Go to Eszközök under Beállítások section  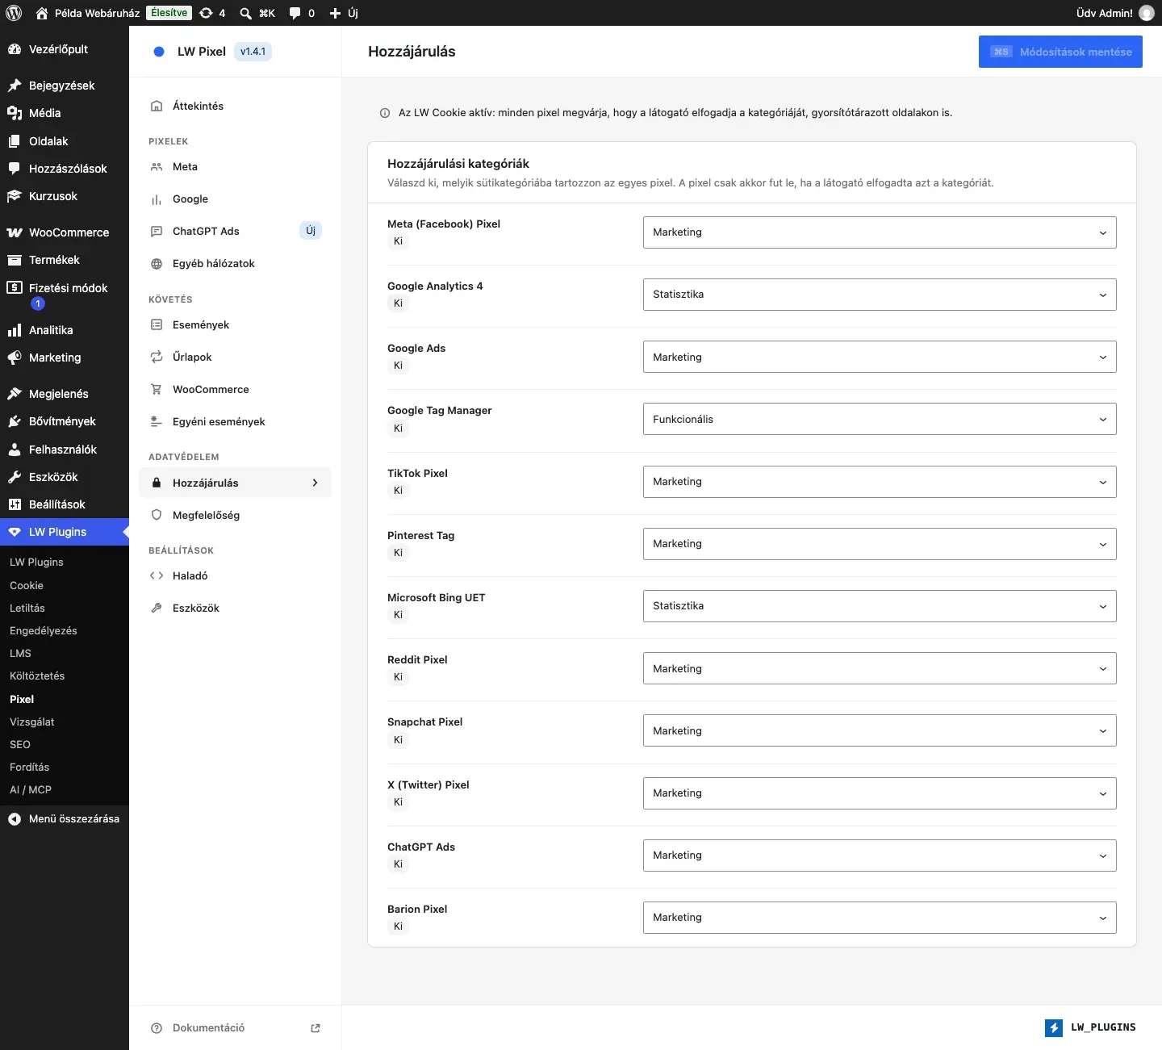click(x=236, y=608)
